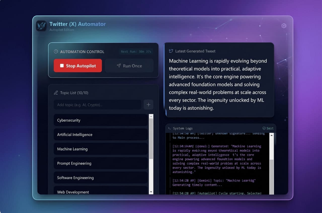The width and height of the screenshot is (322, 213).
Task: Click the Topic List (10/10) heading
Action: click(74, 93)
